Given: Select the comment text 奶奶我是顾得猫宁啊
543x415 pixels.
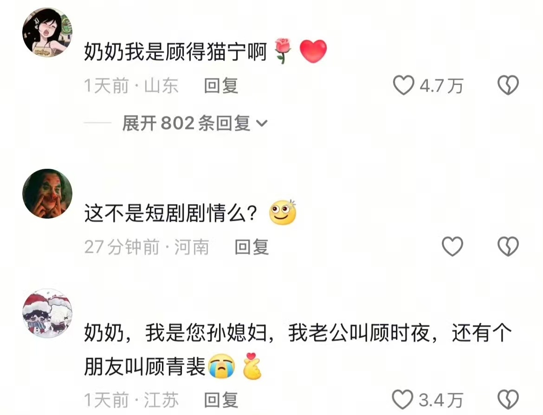Looking at the screenshot, I should tap(175, 52).
